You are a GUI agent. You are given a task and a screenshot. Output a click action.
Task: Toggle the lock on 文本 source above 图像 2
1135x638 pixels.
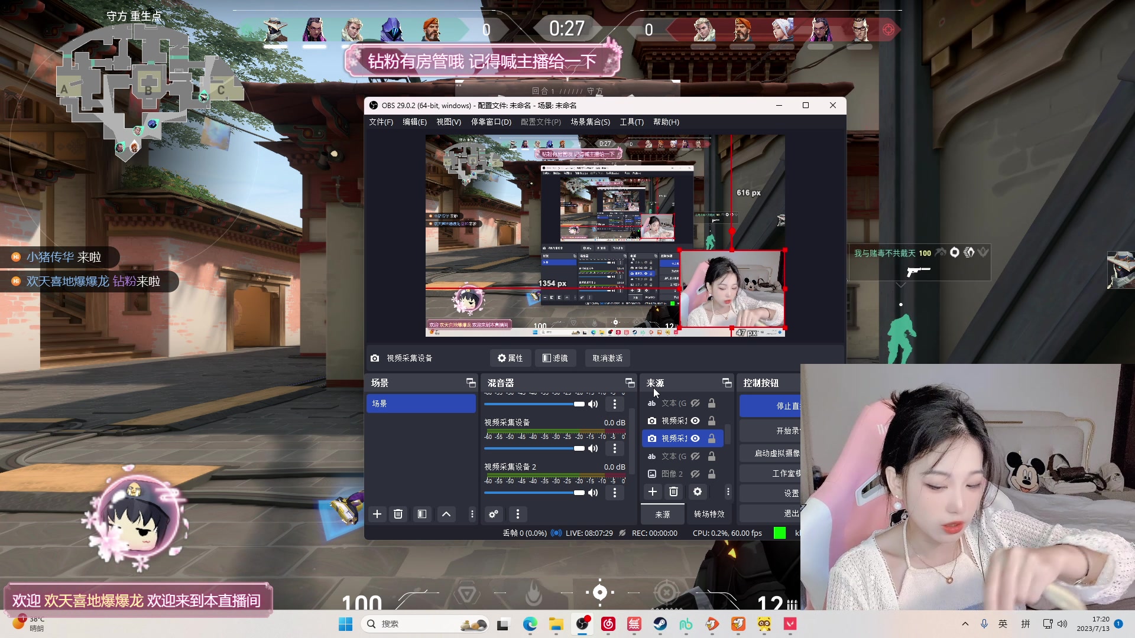coord(712,456)
